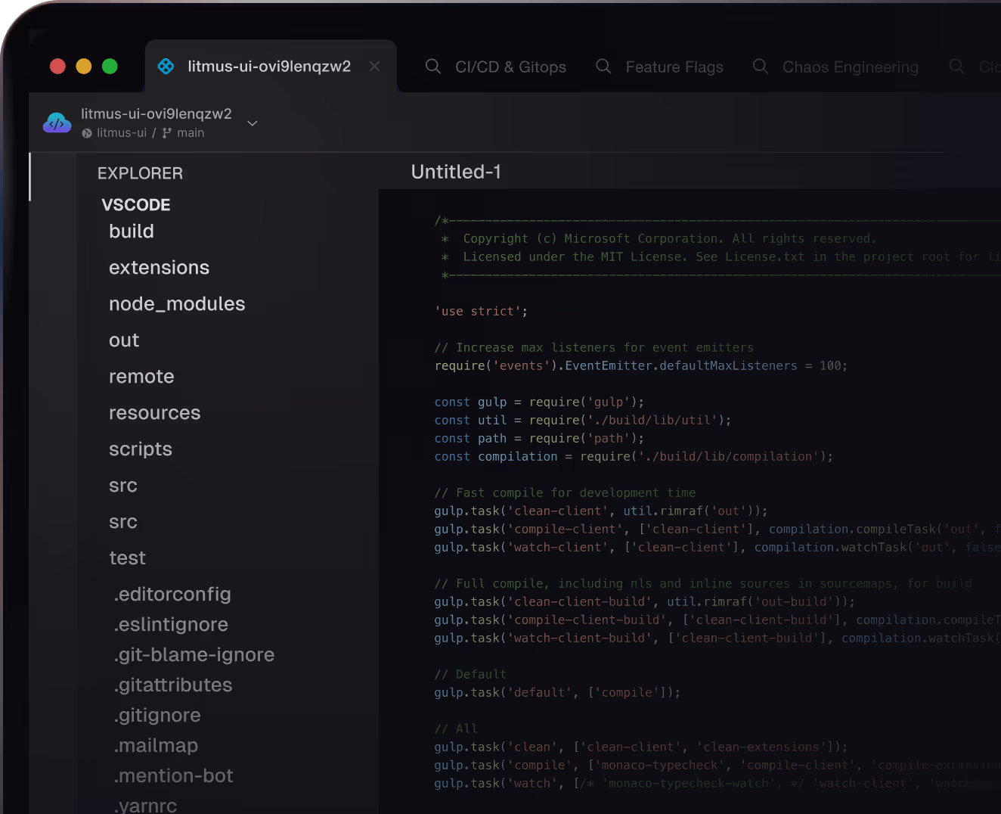
Task: Expand the scripts folder
Action: tap(141, 449)
